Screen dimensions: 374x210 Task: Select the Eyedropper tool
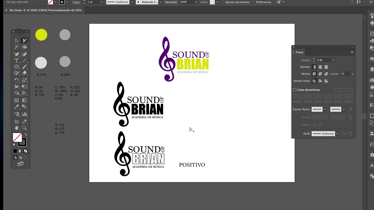click(x=17, y=107)
